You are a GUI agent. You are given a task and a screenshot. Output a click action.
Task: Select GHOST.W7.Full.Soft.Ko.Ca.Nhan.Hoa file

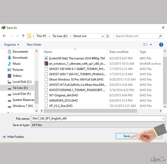pyautogui.click(x=77, y=85)
